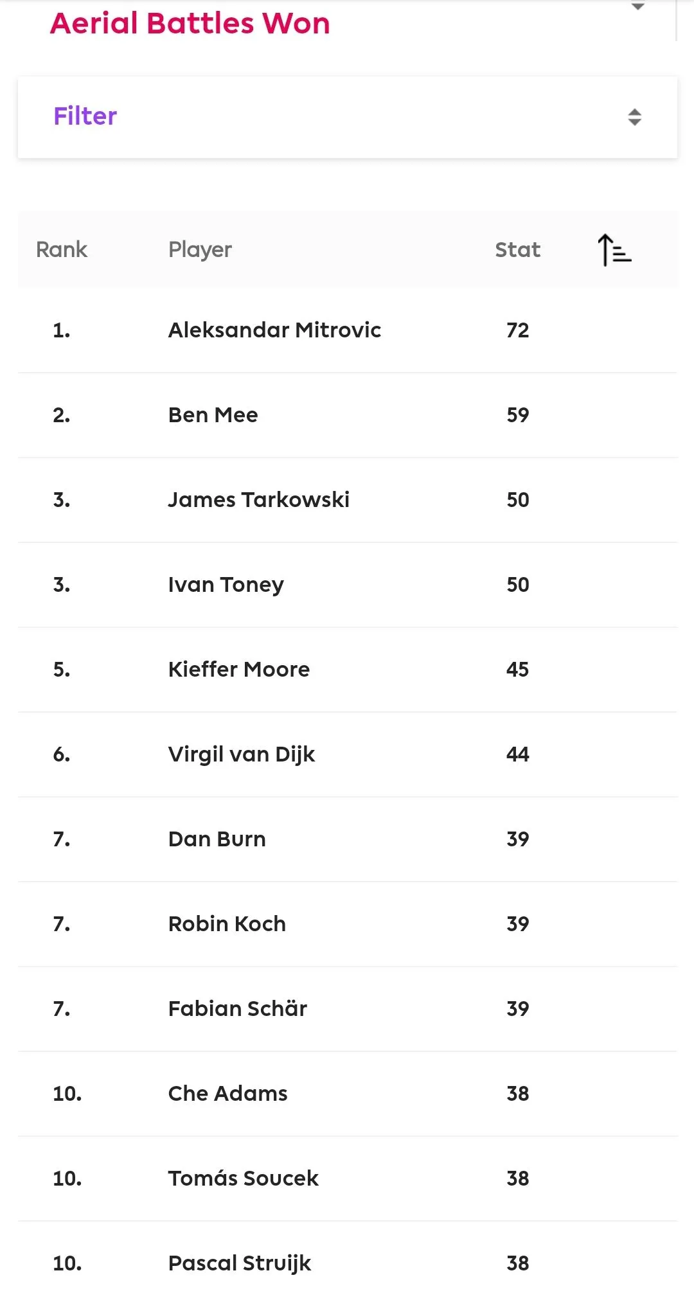Open Virgil van Dijk's profile
694x1291 pixels.
pos(242,754)
